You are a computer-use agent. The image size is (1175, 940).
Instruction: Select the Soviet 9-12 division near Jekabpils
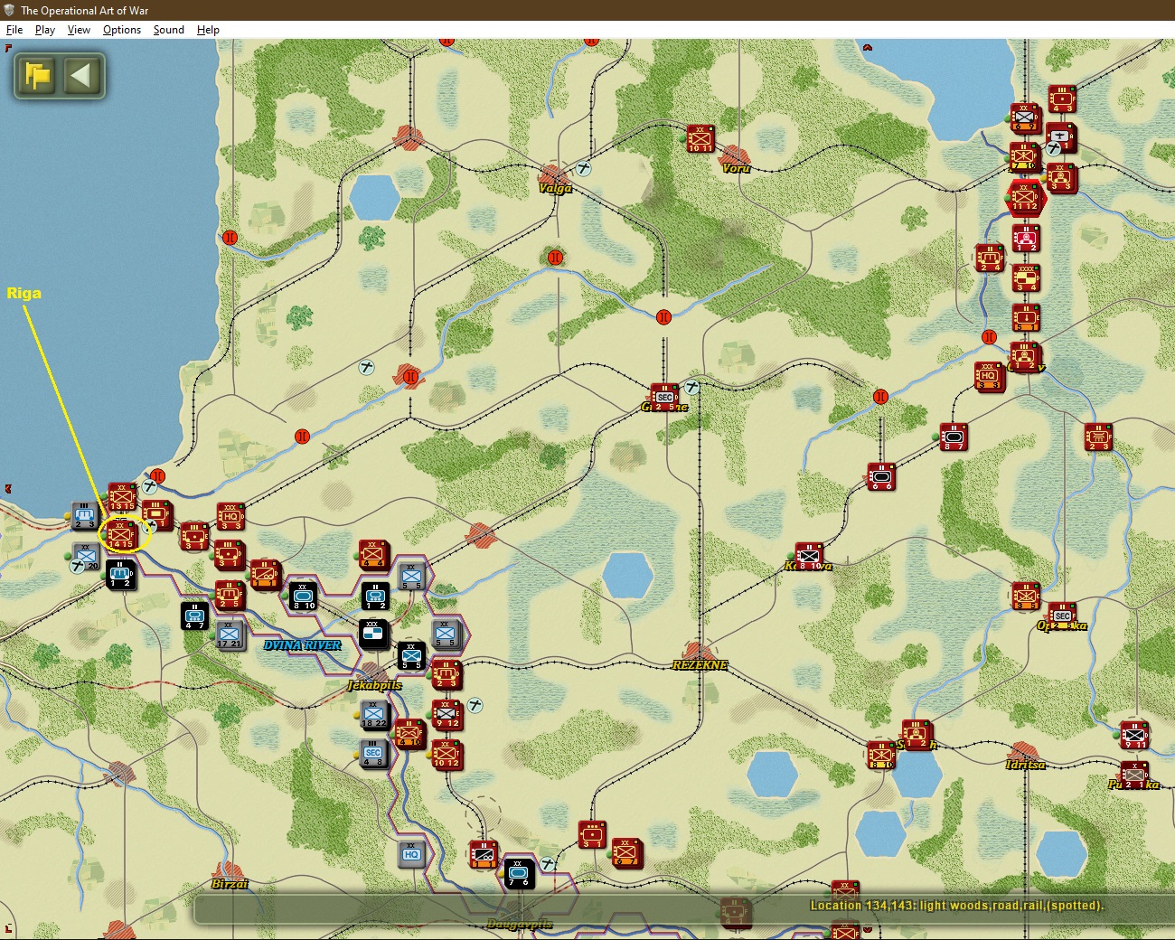click(446, 714)
